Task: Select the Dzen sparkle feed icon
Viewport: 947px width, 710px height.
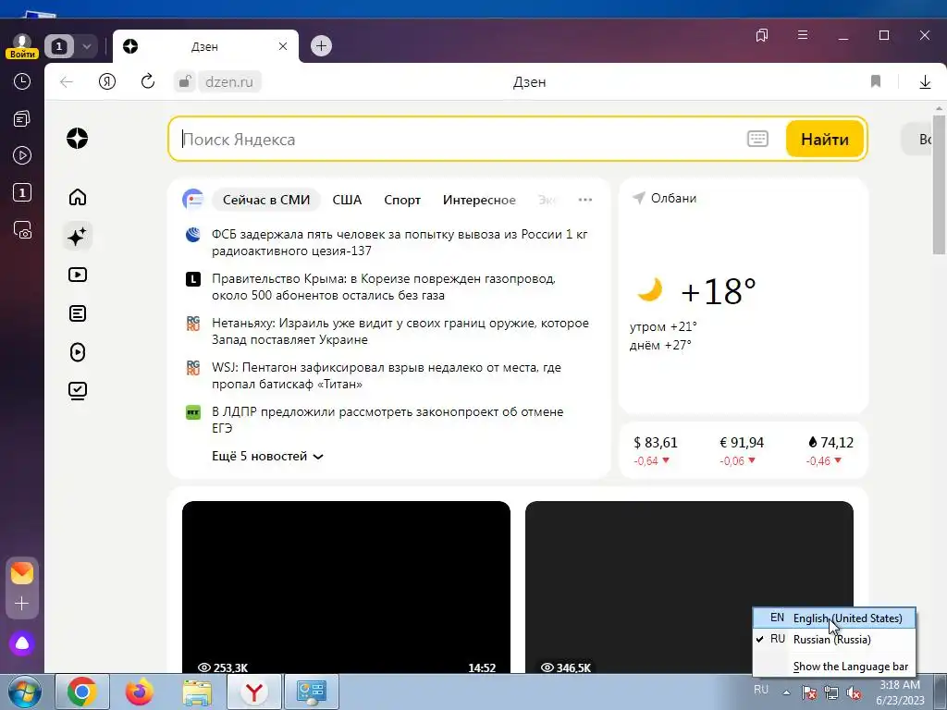Action: [78, 236]
